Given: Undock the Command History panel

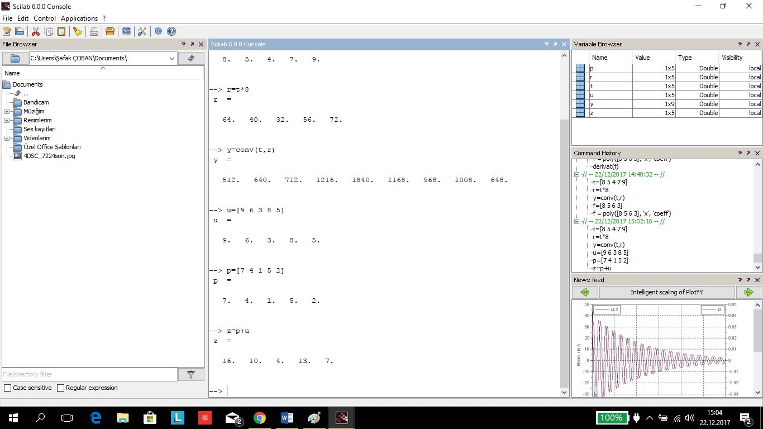Looking at the screenshot, I should pyautogui.click(x=748, y=153).
